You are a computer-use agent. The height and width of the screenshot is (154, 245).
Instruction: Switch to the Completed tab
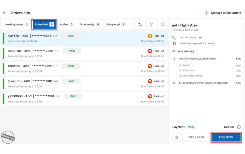point(116,24)
